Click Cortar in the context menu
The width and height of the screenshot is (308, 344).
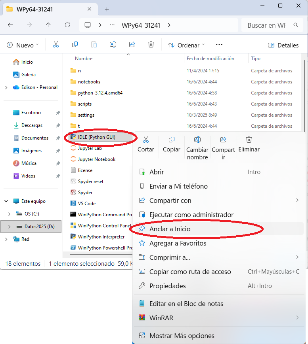145,145
